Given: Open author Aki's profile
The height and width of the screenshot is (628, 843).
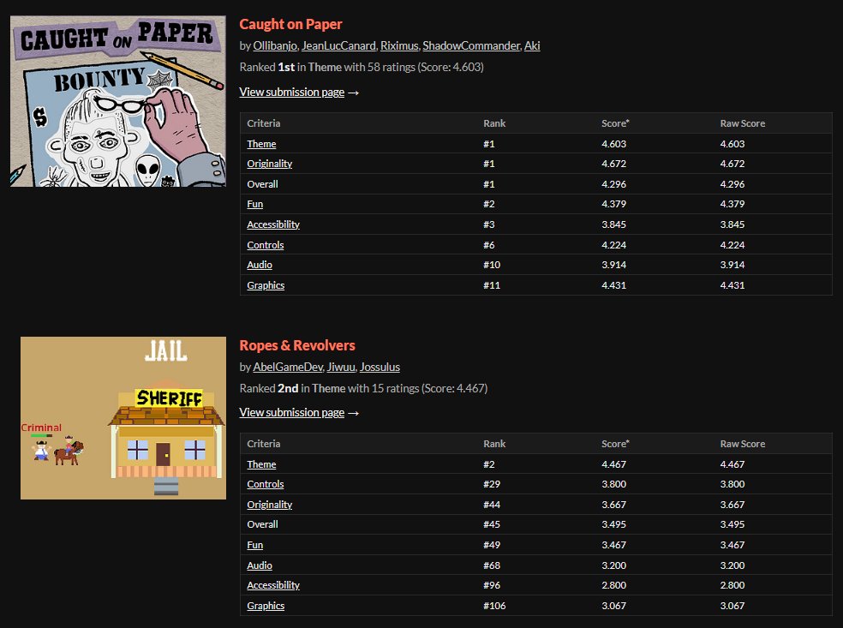Looking at the screenshot, I should (x=532, y=45).
